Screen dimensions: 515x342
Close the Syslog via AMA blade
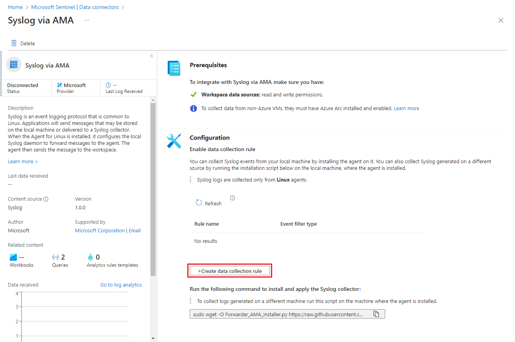(501, 20)
